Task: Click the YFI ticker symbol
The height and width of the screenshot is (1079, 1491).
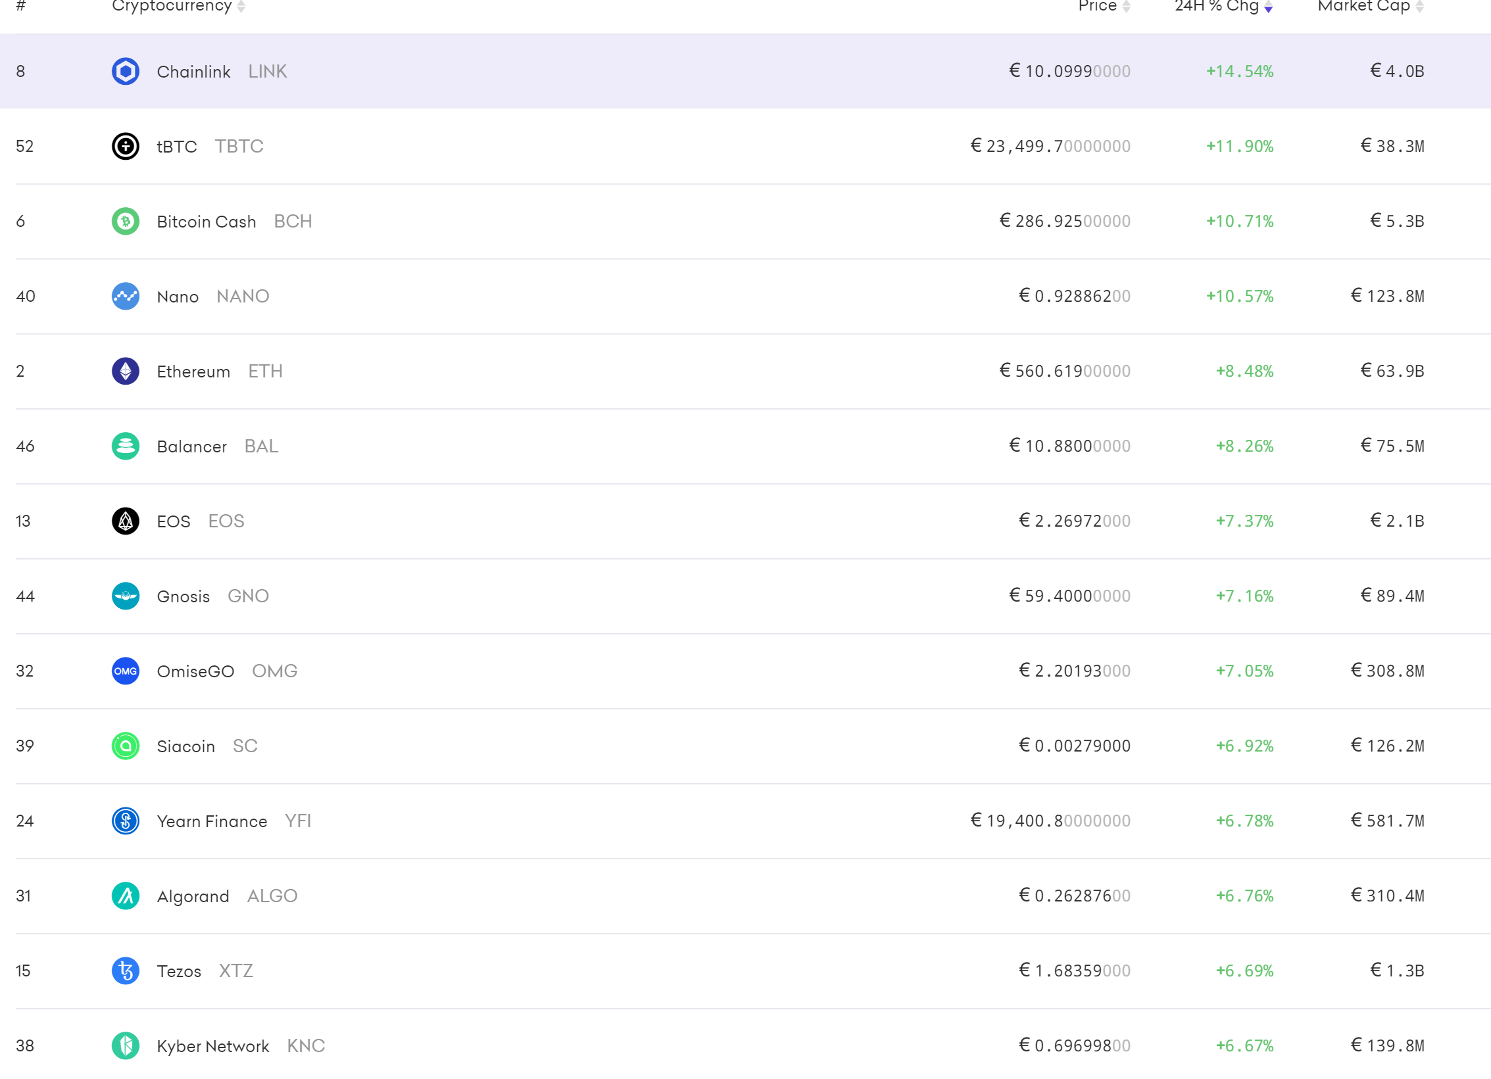Action: coord(298,821)
